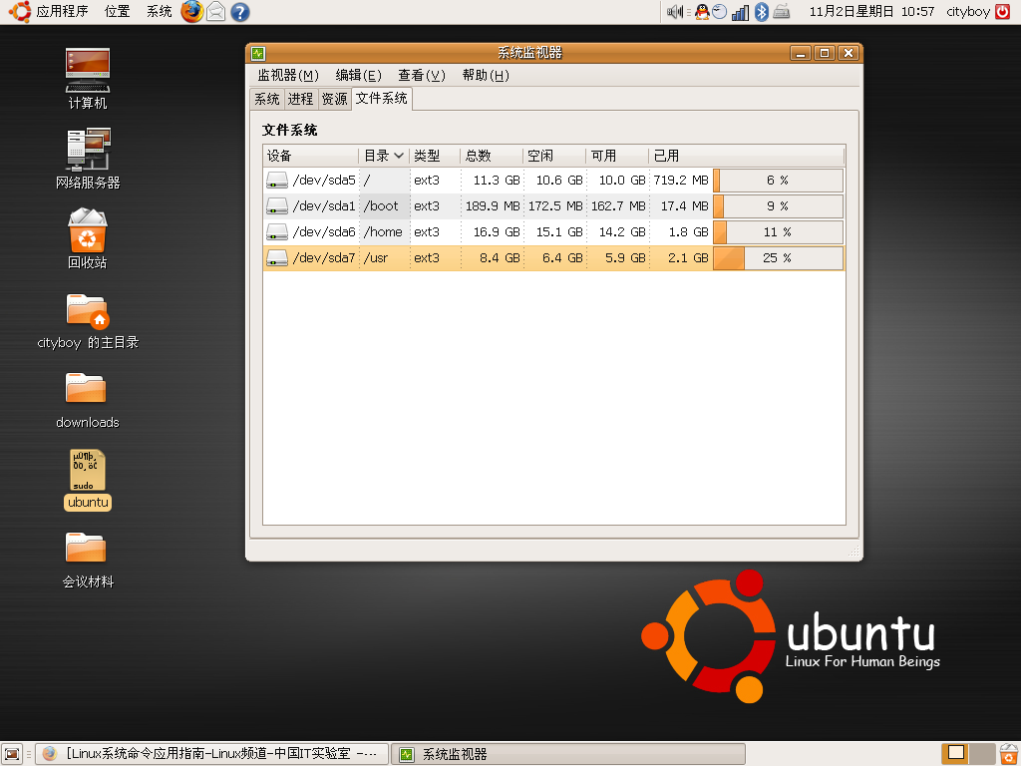Click the 6 % usage bar for sda5
The width and height of the screenshot is (1021, 766).
(778, 181)
